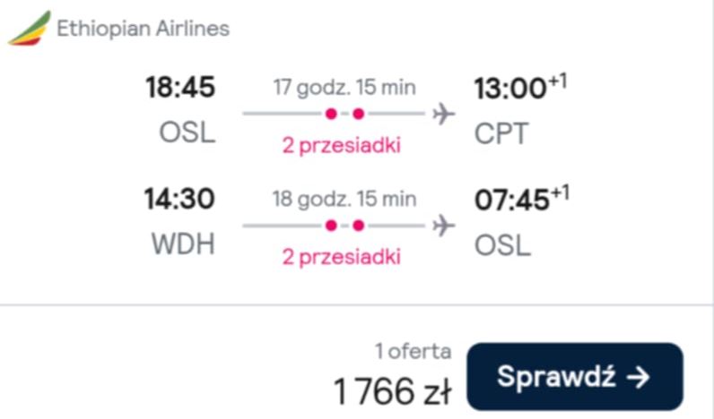Click the Sprawdź button
The height and width of the screenshot is (419, 714).
tap(575, 377)
